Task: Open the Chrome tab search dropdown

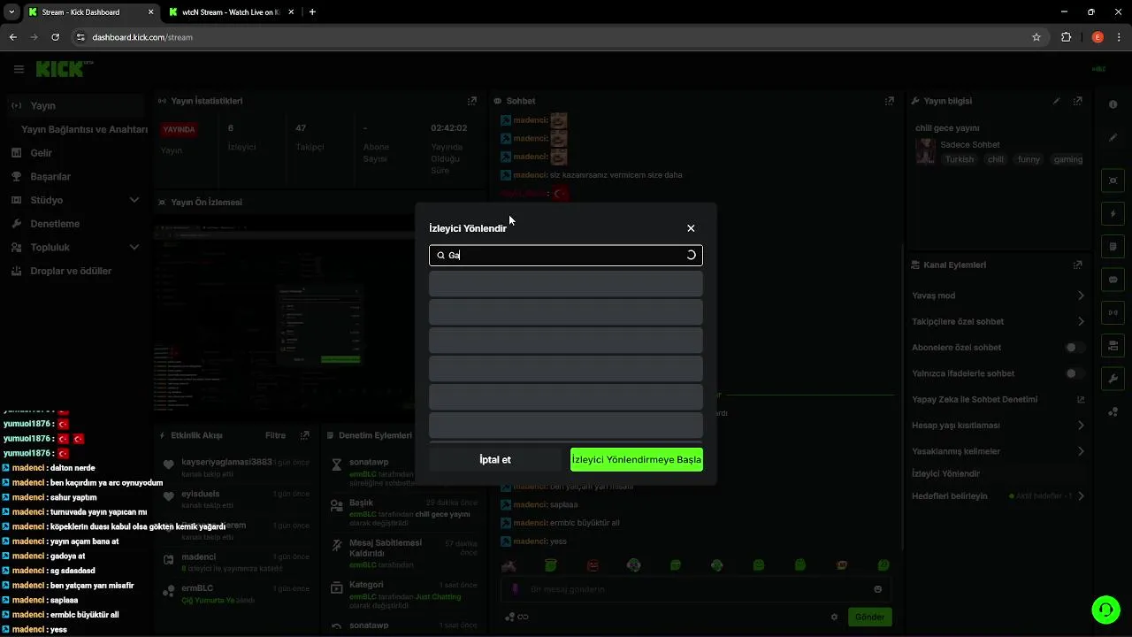Action: [x=11, y=12]
